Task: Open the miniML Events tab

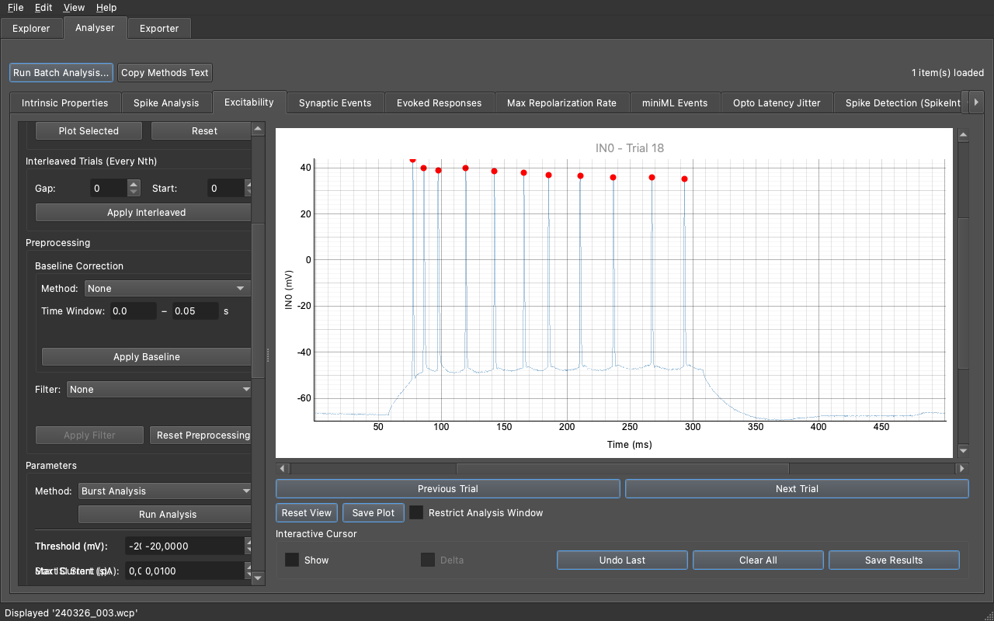Action: click(675, 102)
